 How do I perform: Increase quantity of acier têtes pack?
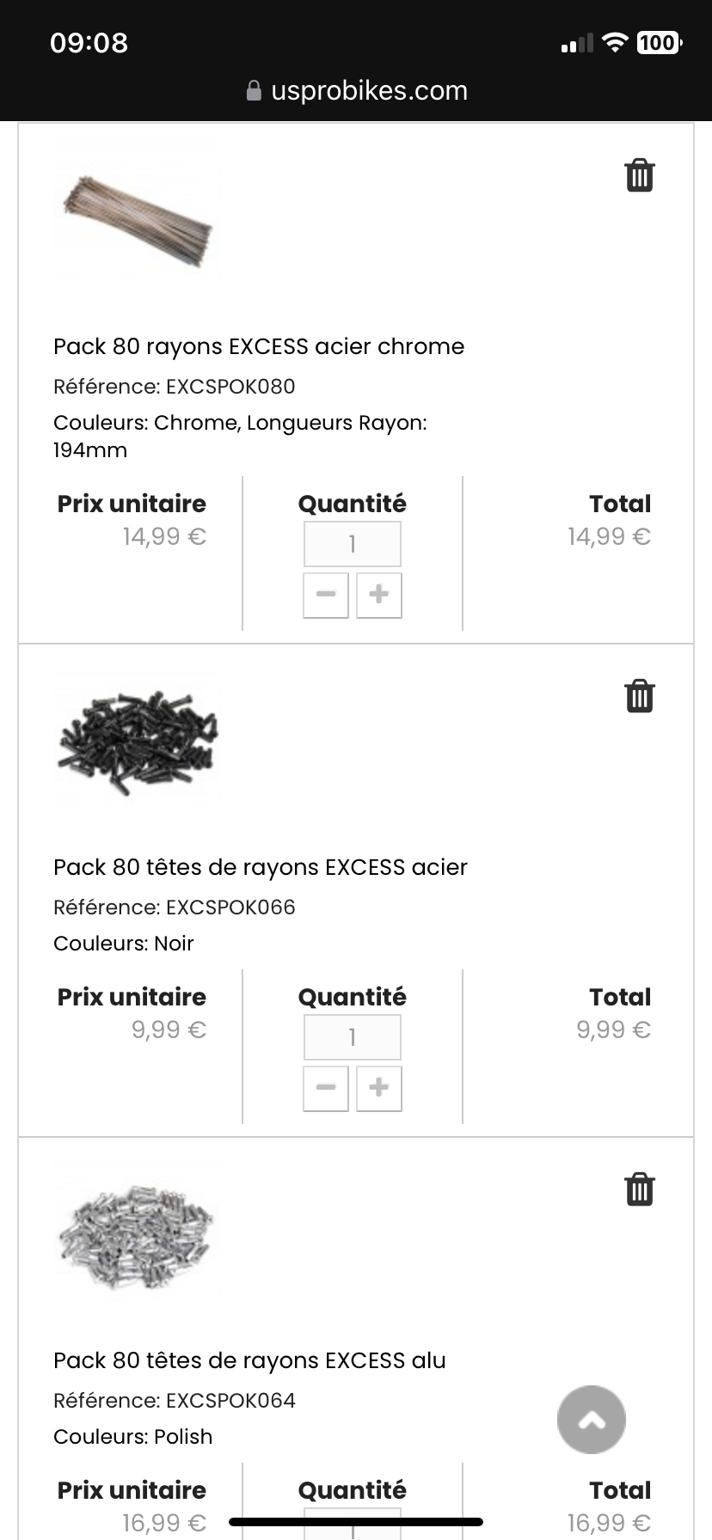coord(379,1088)
